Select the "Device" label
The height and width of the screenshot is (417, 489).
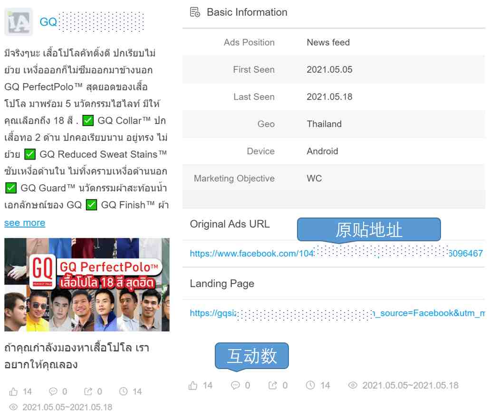click(261, 151)
